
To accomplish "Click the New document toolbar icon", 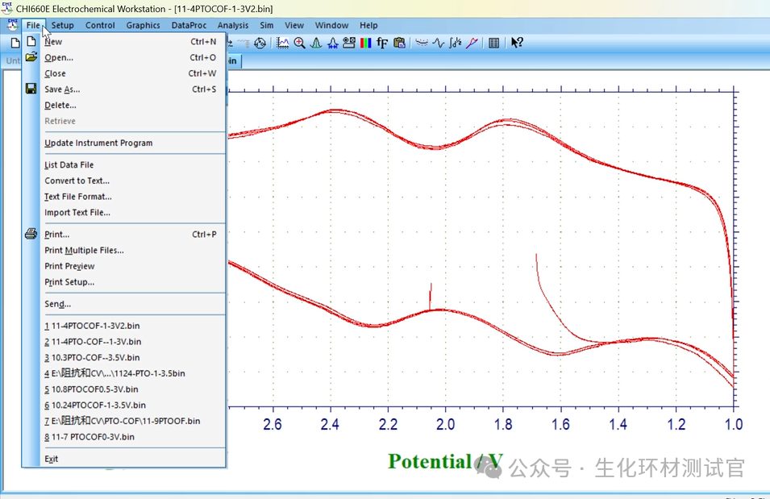I will click(15, 44).
